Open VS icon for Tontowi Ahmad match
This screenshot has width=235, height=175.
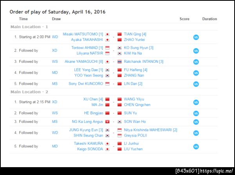pos(196,51)
